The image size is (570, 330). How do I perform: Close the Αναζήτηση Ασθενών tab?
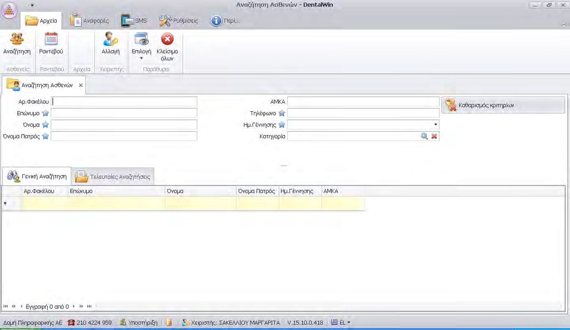pos(81,85)
